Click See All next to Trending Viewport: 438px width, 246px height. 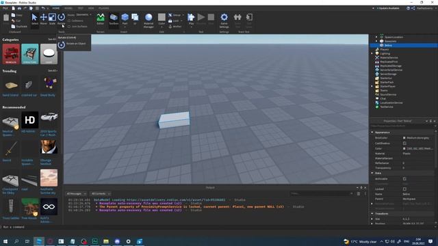(x=52, y=71)
